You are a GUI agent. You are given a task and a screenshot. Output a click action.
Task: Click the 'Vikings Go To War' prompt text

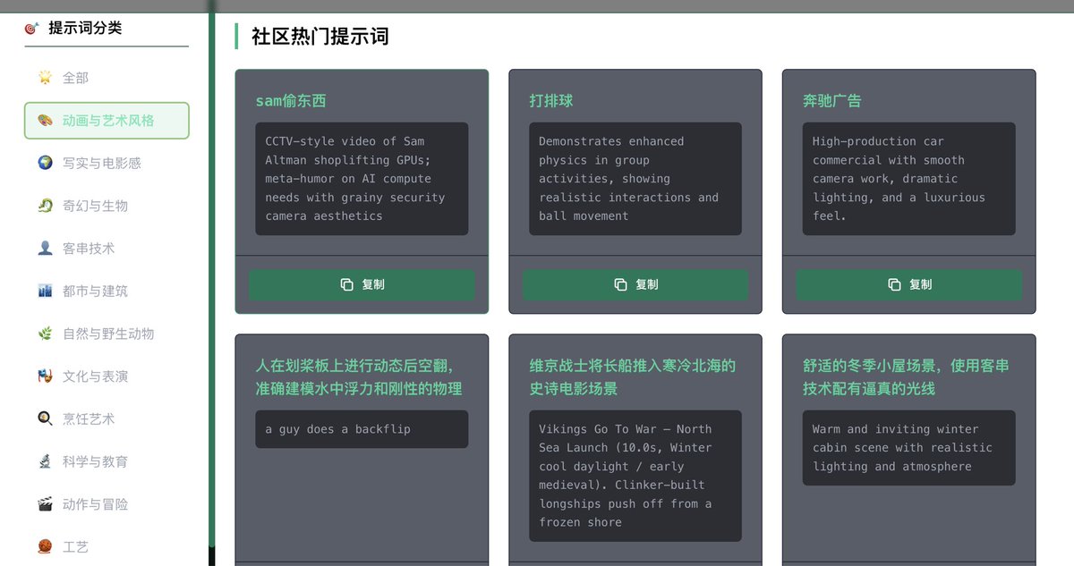pyautogui.click(x=635, y=476)
